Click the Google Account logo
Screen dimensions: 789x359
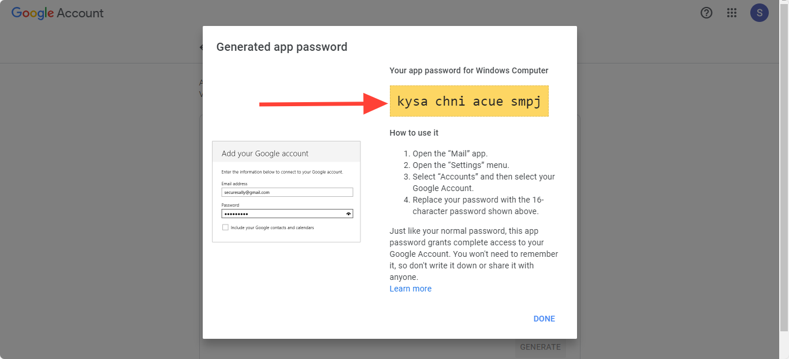point(58,13)
